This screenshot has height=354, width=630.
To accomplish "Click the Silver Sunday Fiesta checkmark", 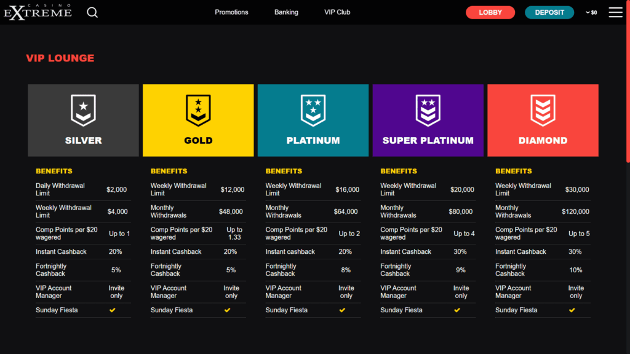I will coord(112,310).
